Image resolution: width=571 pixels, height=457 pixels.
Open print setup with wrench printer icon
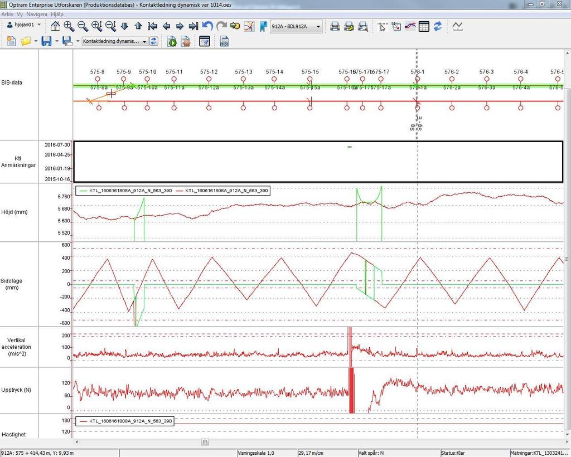349,26
